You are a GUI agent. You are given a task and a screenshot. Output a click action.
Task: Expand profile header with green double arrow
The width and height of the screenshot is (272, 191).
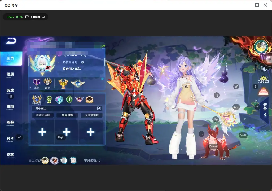104,46
